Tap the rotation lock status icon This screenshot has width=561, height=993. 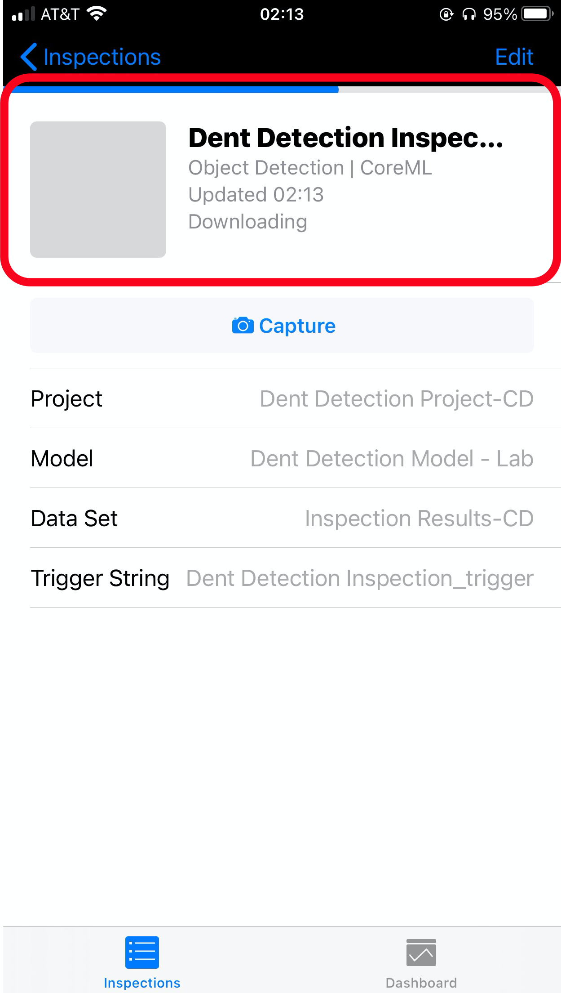(446, 14)
